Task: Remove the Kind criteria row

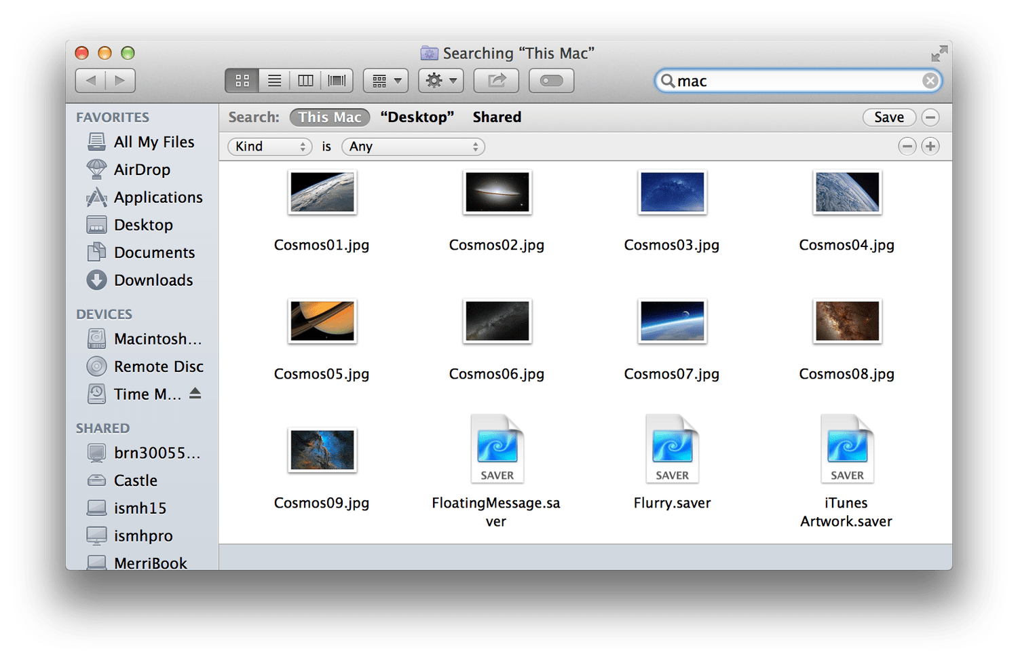Action: [907, 146]
